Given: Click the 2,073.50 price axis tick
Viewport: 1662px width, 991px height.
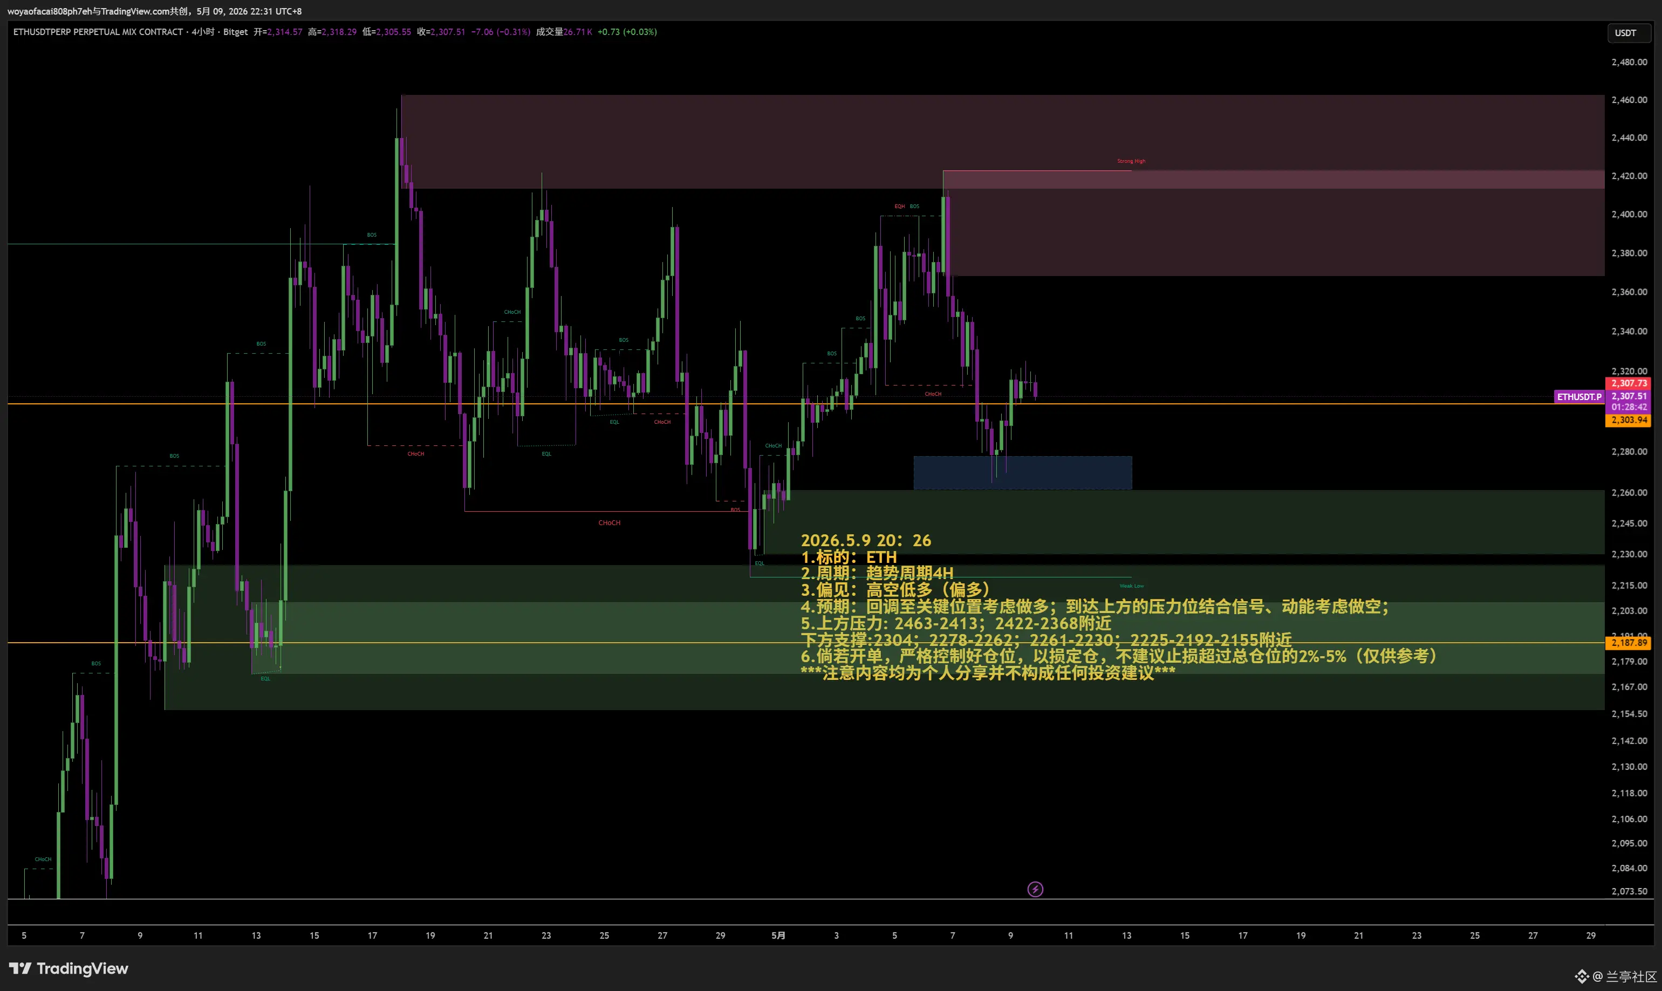Looking at the screenshot, I should (1629, 891).
